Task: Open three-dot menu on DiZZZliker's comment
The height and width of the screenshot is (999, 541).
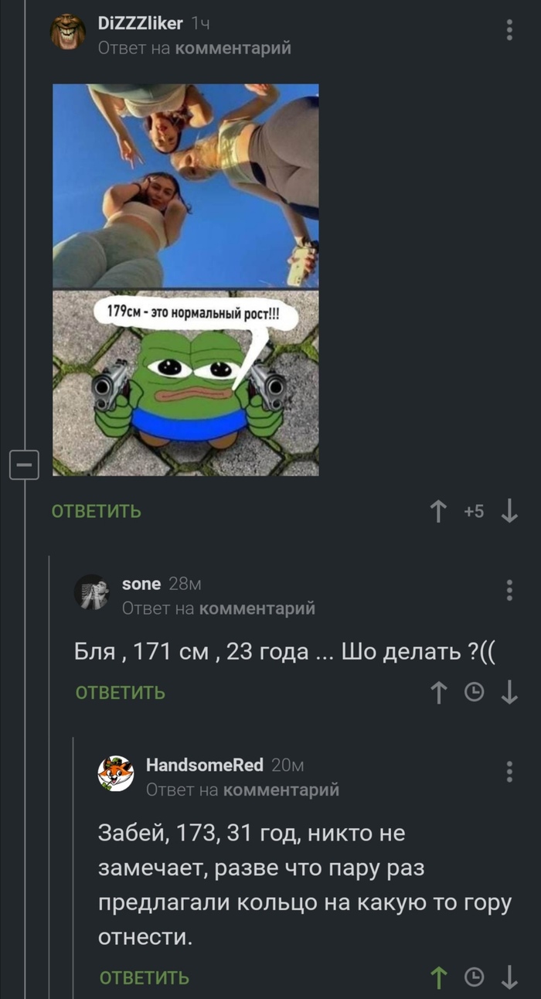Action: (509, 29)
